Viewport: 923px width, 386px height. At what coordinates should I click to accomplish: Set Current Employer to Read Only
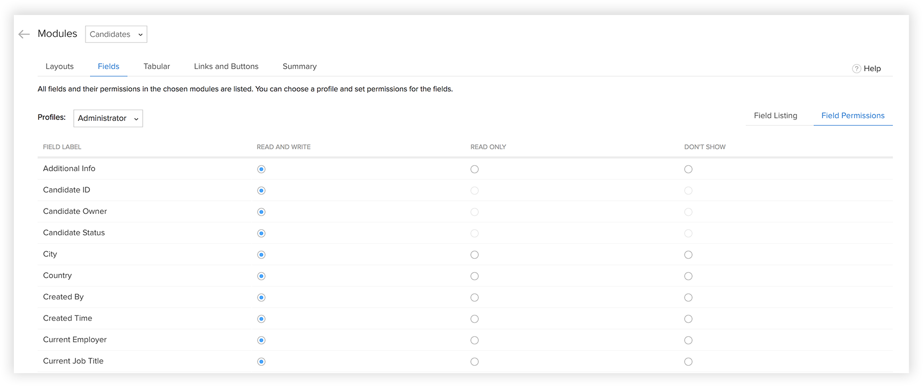pyautogui.click(x=475, y=341)
